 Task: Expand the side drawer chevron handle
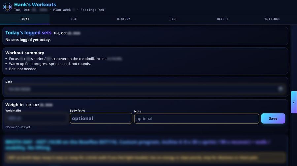pyautogui.click(x=294, y=102)
